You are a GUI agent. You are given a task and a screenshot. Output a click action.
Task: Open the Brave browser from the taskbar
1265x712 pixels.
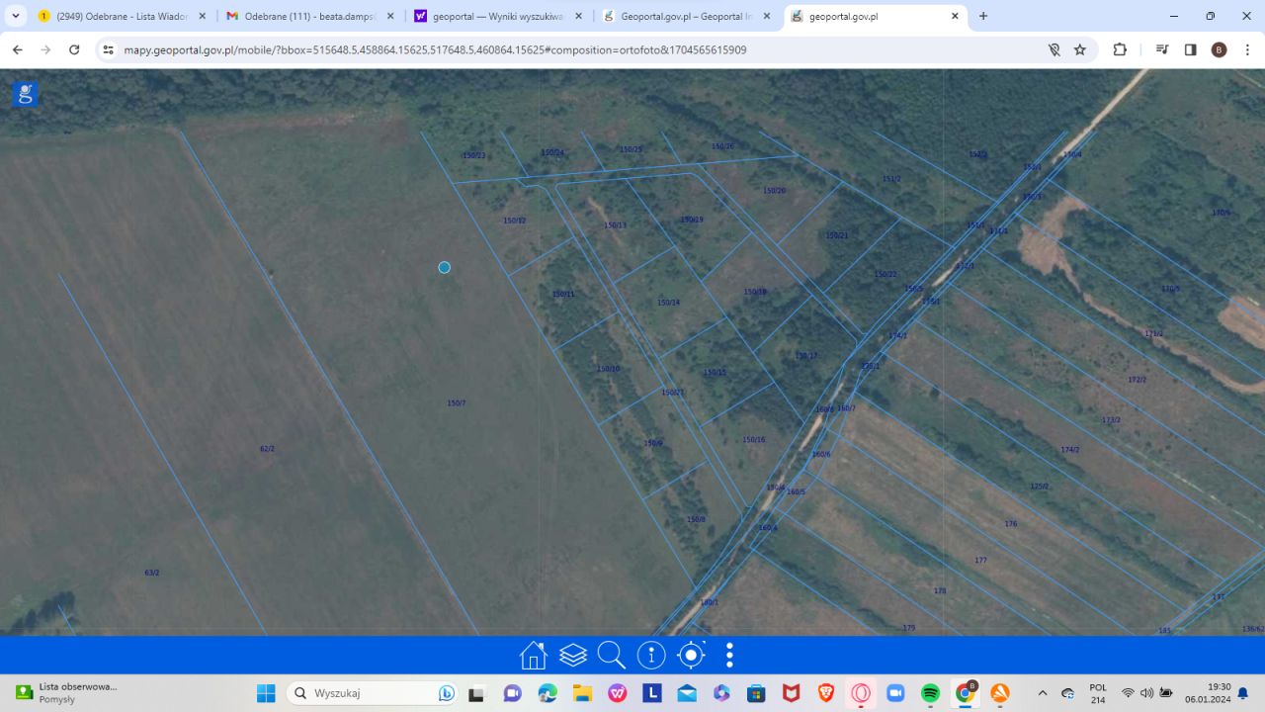point(826,693)
